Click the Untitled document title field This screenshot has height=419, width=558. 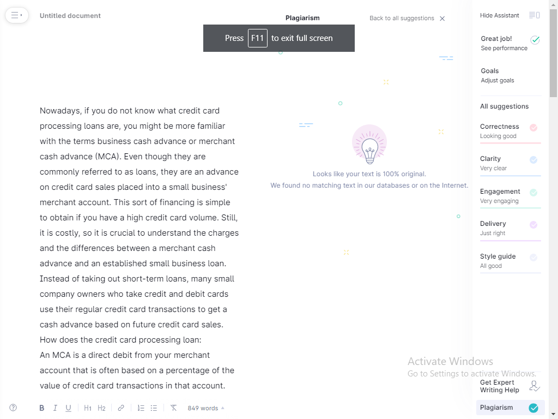pyautogui.click(x=70, y=16)
